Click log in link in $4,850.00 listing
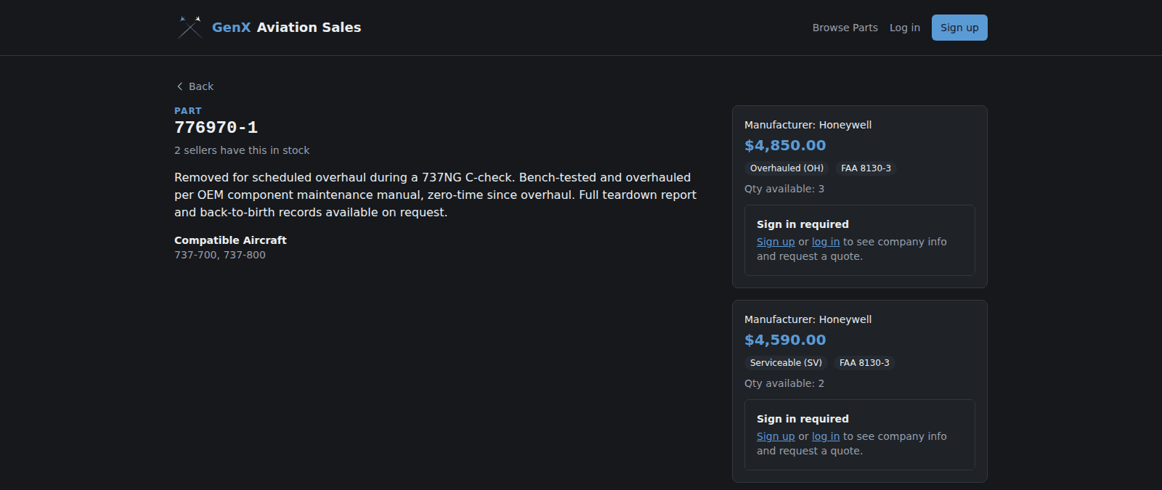1162x490 pixels. click(826, 242)
